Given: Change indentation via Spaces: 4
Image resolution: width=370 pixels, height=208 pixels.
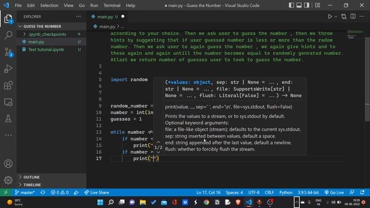Looking at the screenshot, I should coord(234,192).
